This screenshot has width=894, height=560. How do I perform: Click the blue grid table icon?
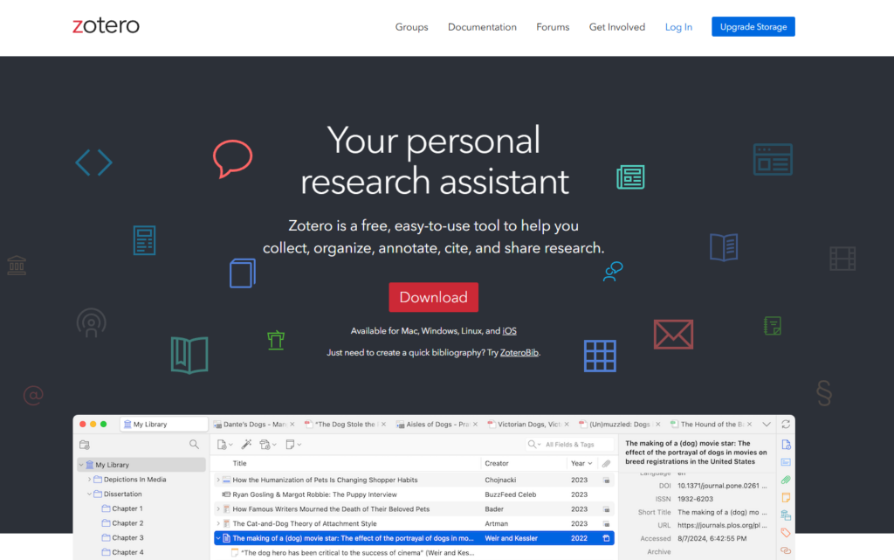(600, 356)
